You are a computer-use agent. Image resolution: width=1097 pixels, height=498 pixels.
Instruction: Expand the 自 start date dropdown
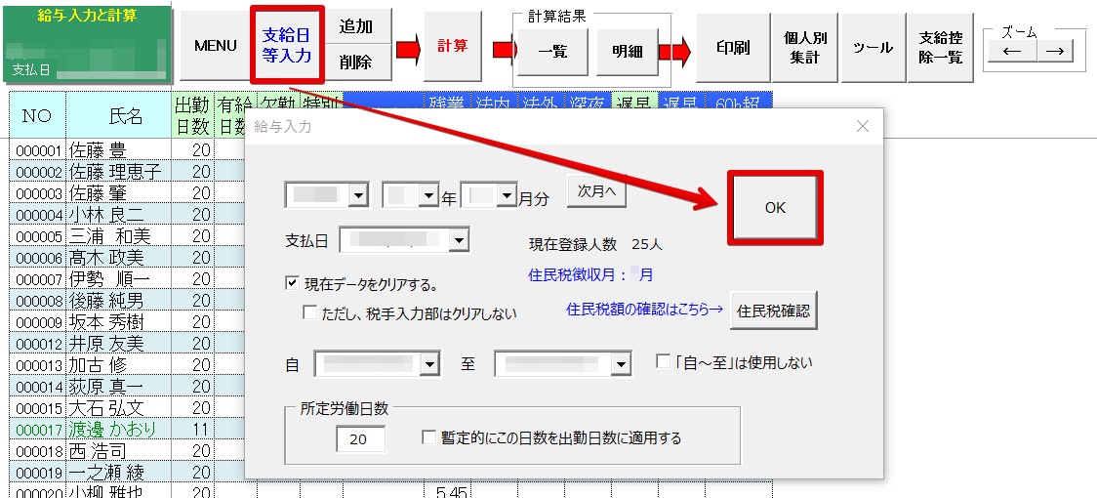pos(431,364)
